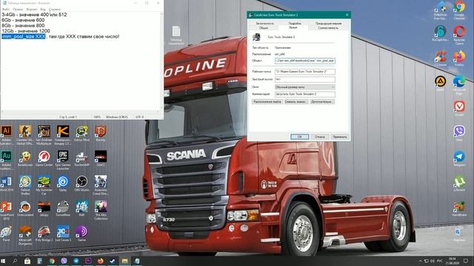
Task: Open the Window size dropdown in Properties
Action: (304, 87)
